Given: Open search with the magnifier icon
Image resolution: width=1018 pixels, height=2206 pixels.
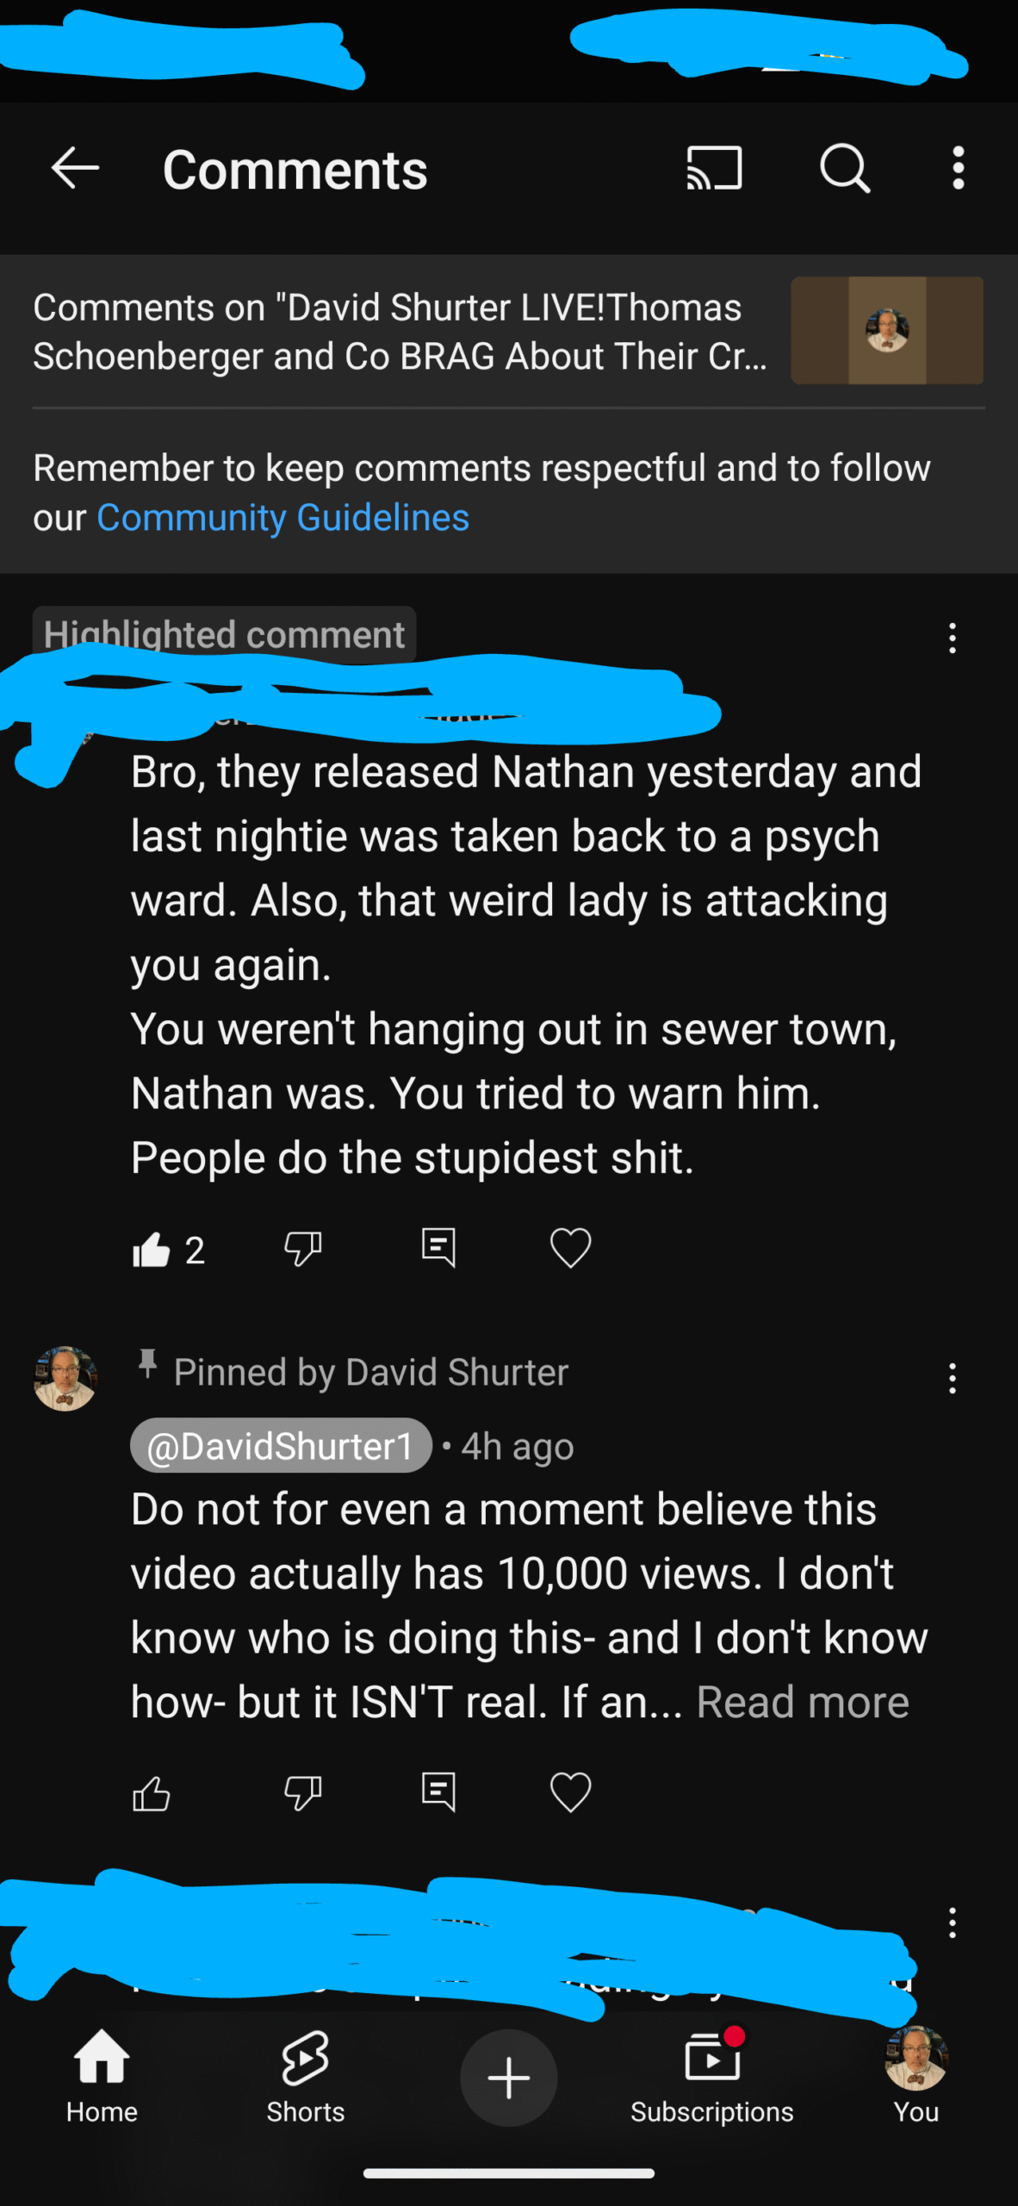Looking at the screenshot, I should 845,167.
